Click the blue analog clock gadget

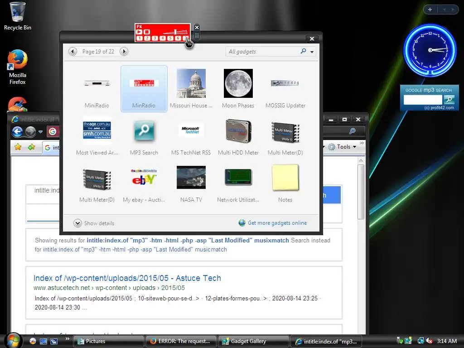point(430,50)
